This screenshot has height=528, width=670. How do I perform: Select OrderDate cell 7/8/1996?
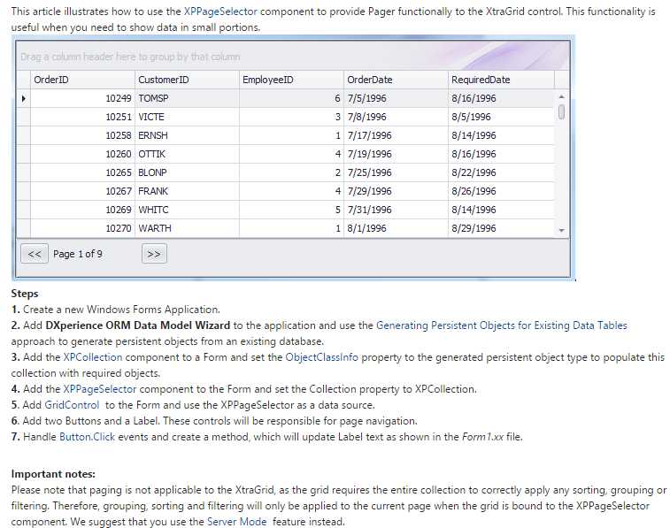click(397, 117)
